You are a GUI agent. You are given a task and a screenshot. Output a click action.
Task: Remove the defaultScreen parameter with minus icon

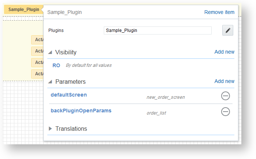point(226,96)
